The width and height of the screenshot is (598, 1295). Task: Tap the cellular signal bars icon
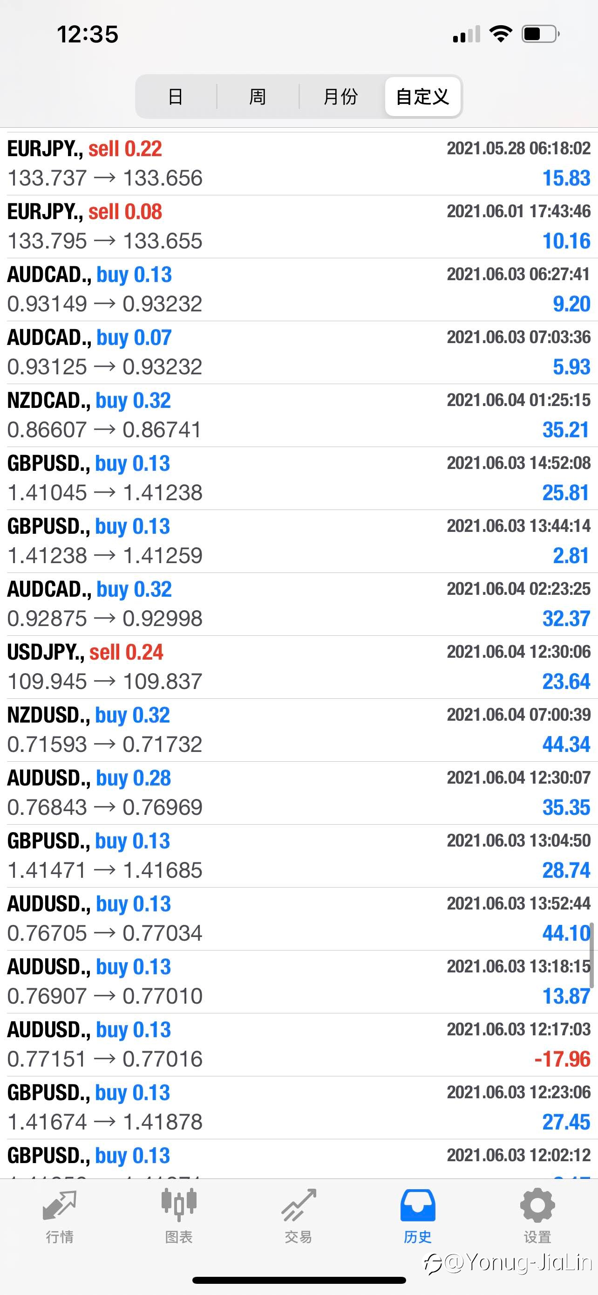466,34
